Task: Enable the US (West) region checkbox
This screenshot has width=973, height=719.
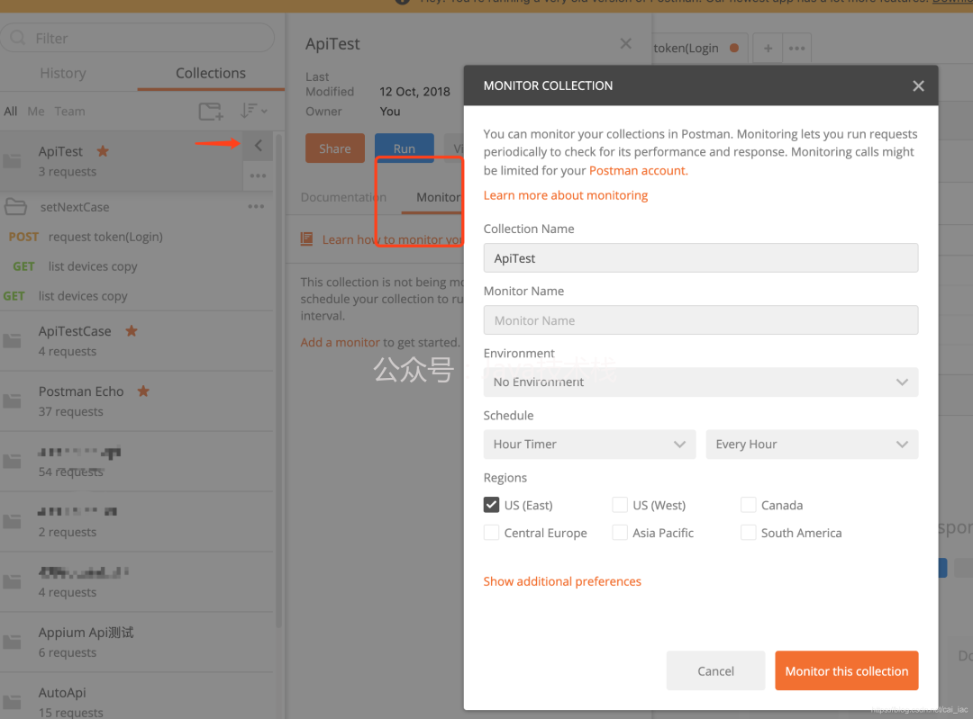Action: pyautogui.click(x=619, y=505)
